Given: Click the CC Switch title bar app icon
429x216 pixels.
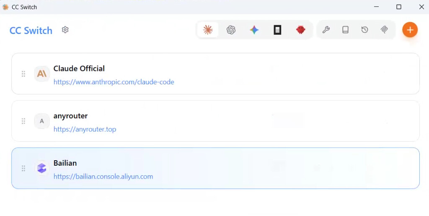Looking at the screenshot, I should point(5,7).
